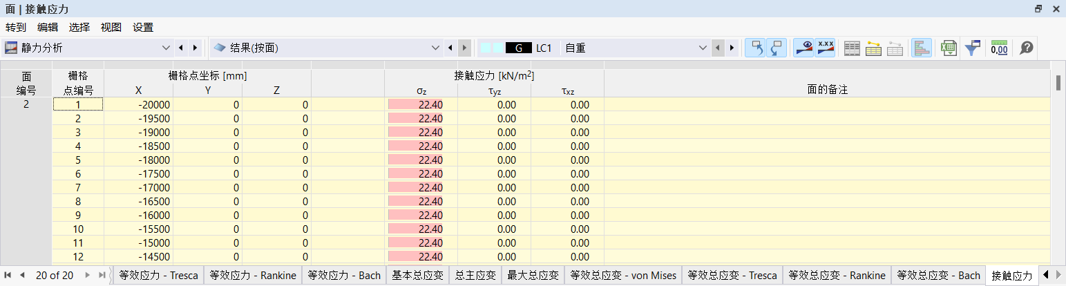Open the 转到 menu
Screen dimensions: 1066x286
(16, 28)
